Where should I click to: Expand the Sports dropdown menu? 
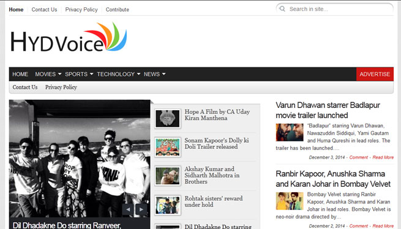tap(79, 74)
